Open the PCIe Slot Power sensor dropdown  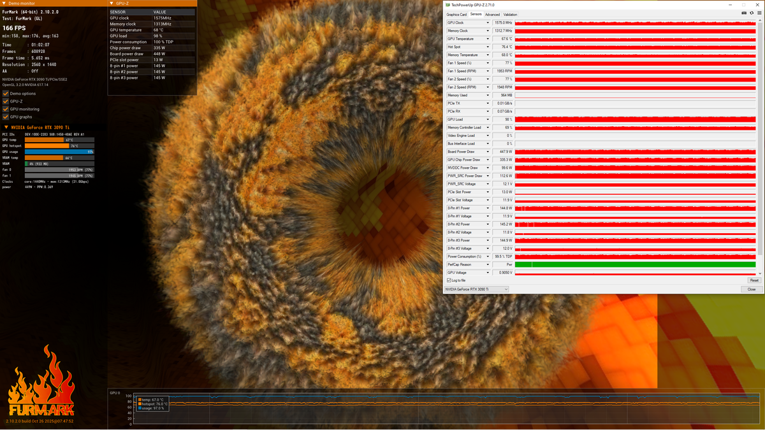[488, 192]
